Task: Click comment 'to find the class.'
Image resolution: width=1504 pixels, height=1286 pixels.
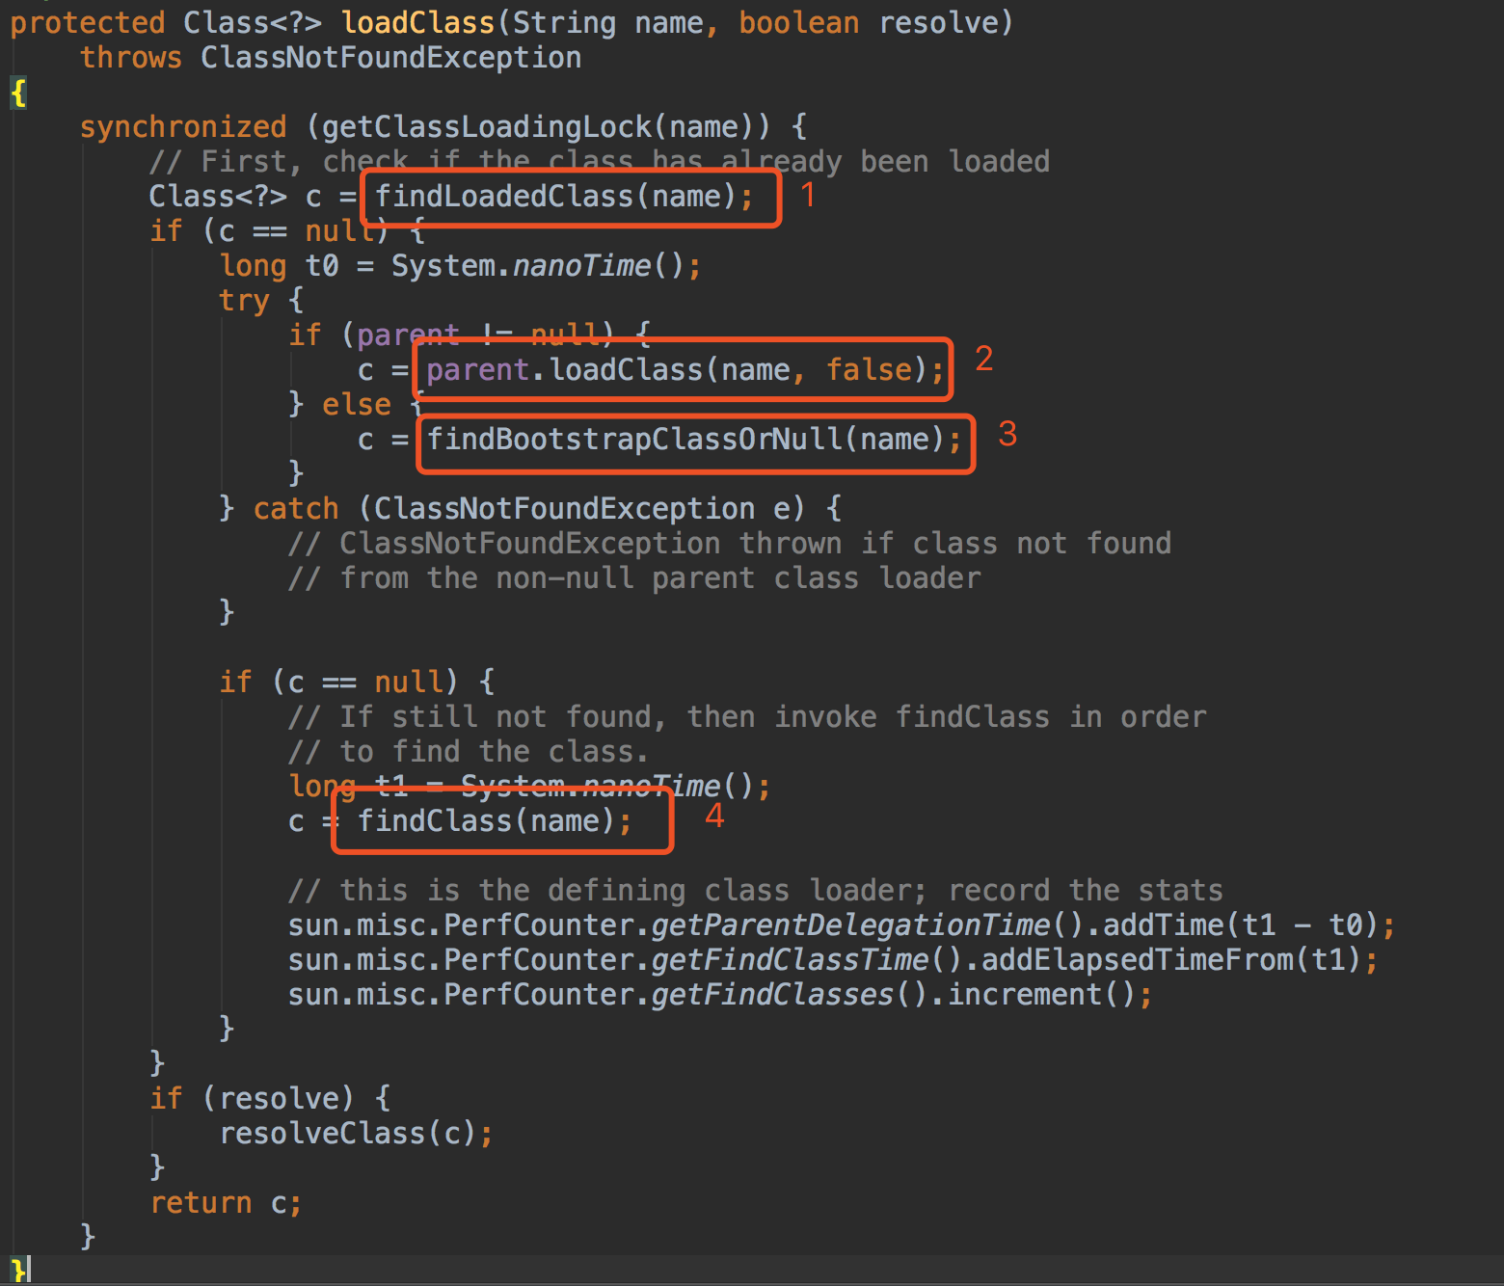Action: tap(469, 751)
